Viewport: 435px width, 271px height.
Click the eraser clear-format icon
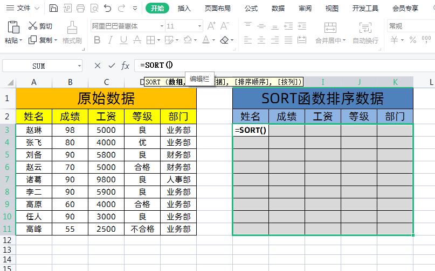click(224, 40)
